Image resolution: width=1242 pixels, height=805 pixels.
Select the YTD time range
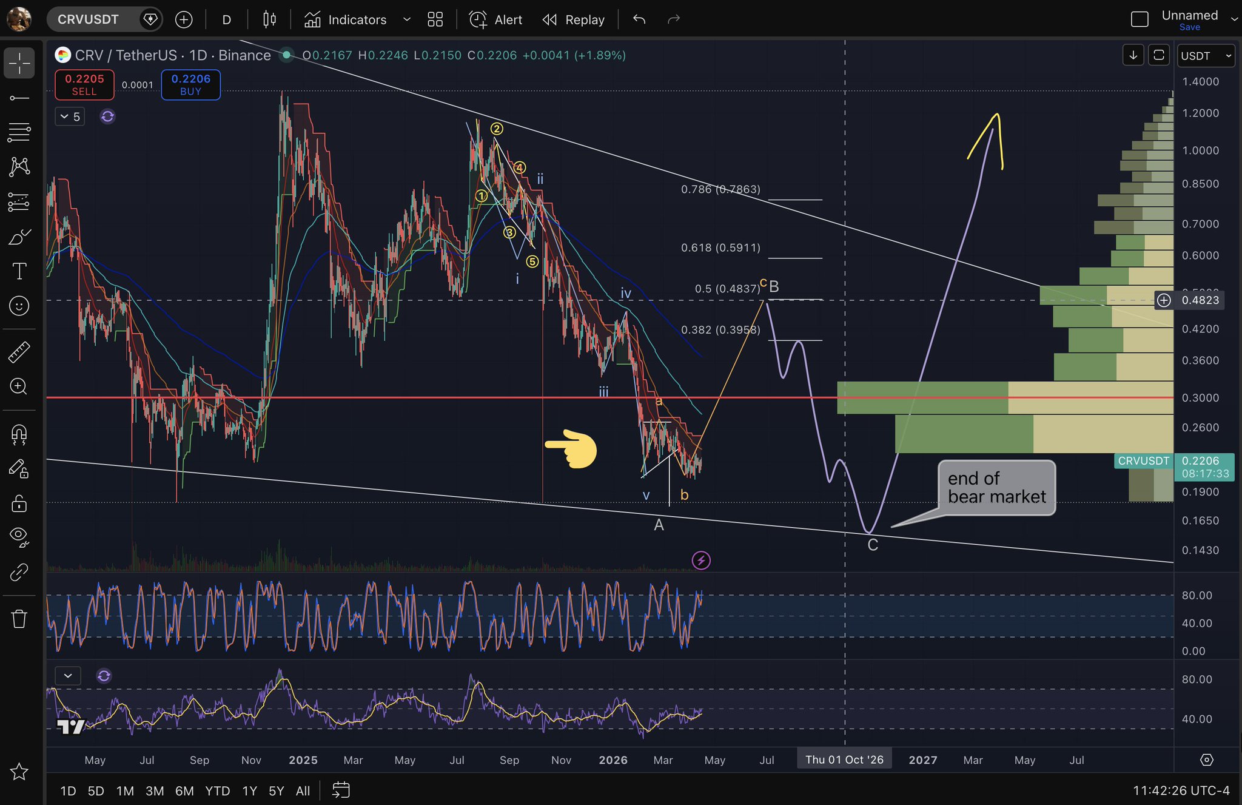(x=217, y=790)
